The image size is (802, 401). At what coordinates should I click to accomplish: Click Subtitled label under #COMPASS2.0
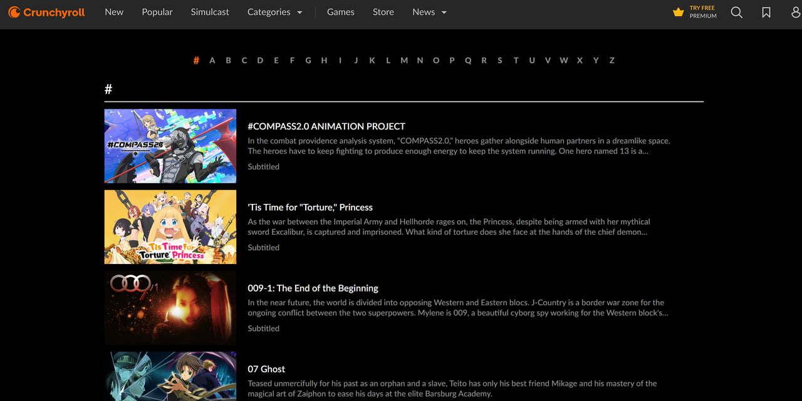coord(264,166)
